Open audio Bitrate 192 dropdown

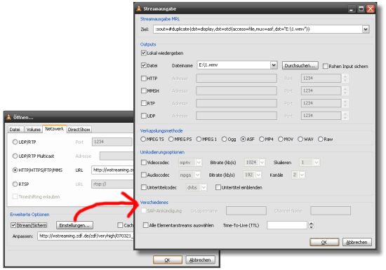[258, 175]
